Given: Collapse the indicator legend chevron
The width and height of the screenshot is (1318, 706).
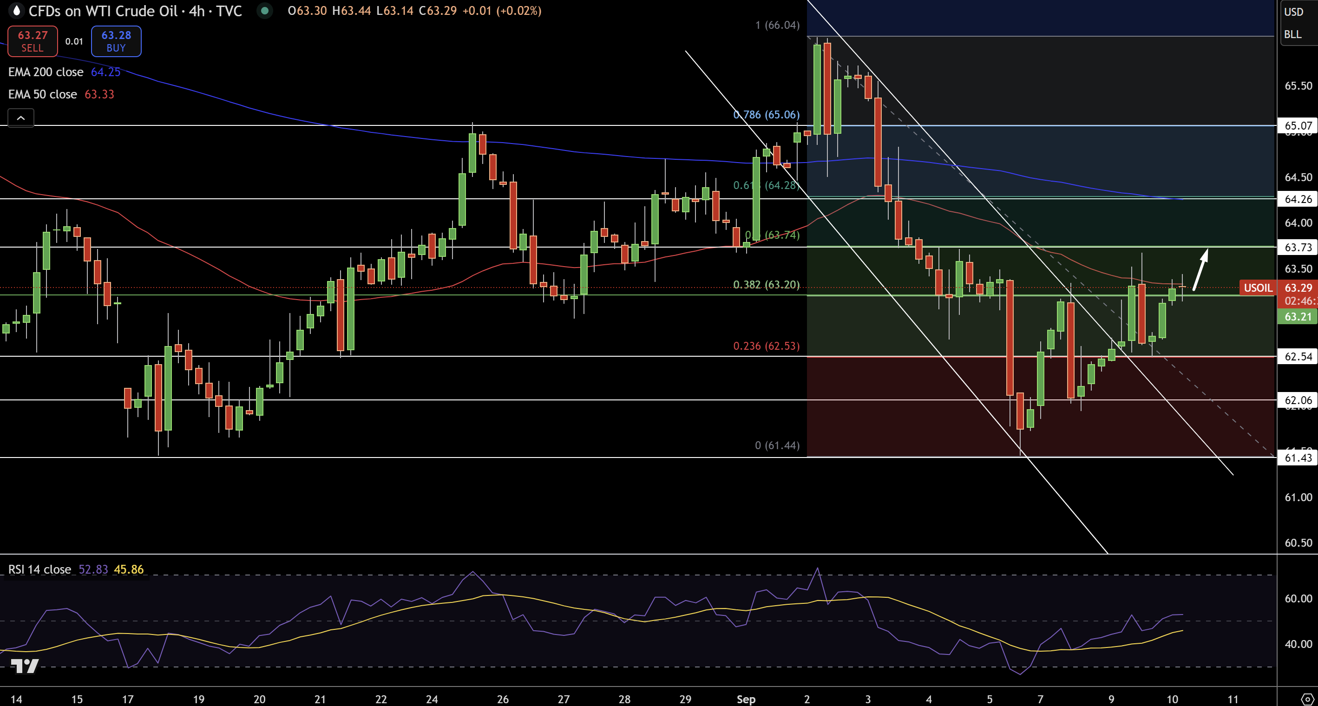Looking at the screenshot, I should click(21, 118).
